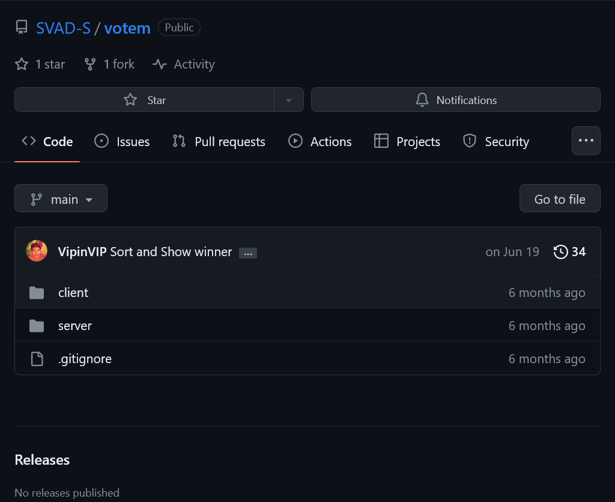
Task: Click the Security shield icon
Action: [470, 141]
